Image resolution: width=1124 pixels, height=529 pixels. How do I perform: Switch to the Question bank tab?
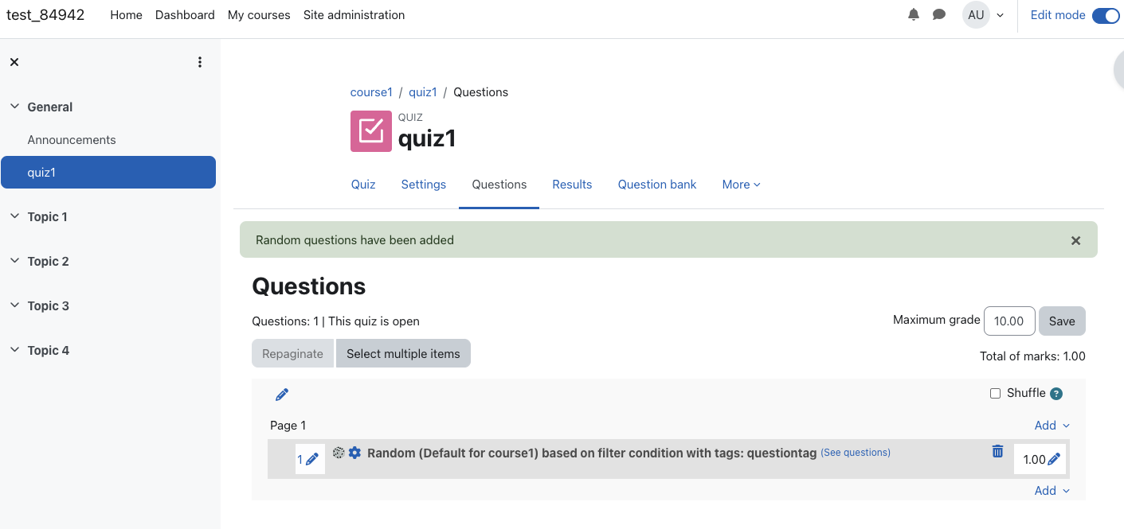(657, 185)
